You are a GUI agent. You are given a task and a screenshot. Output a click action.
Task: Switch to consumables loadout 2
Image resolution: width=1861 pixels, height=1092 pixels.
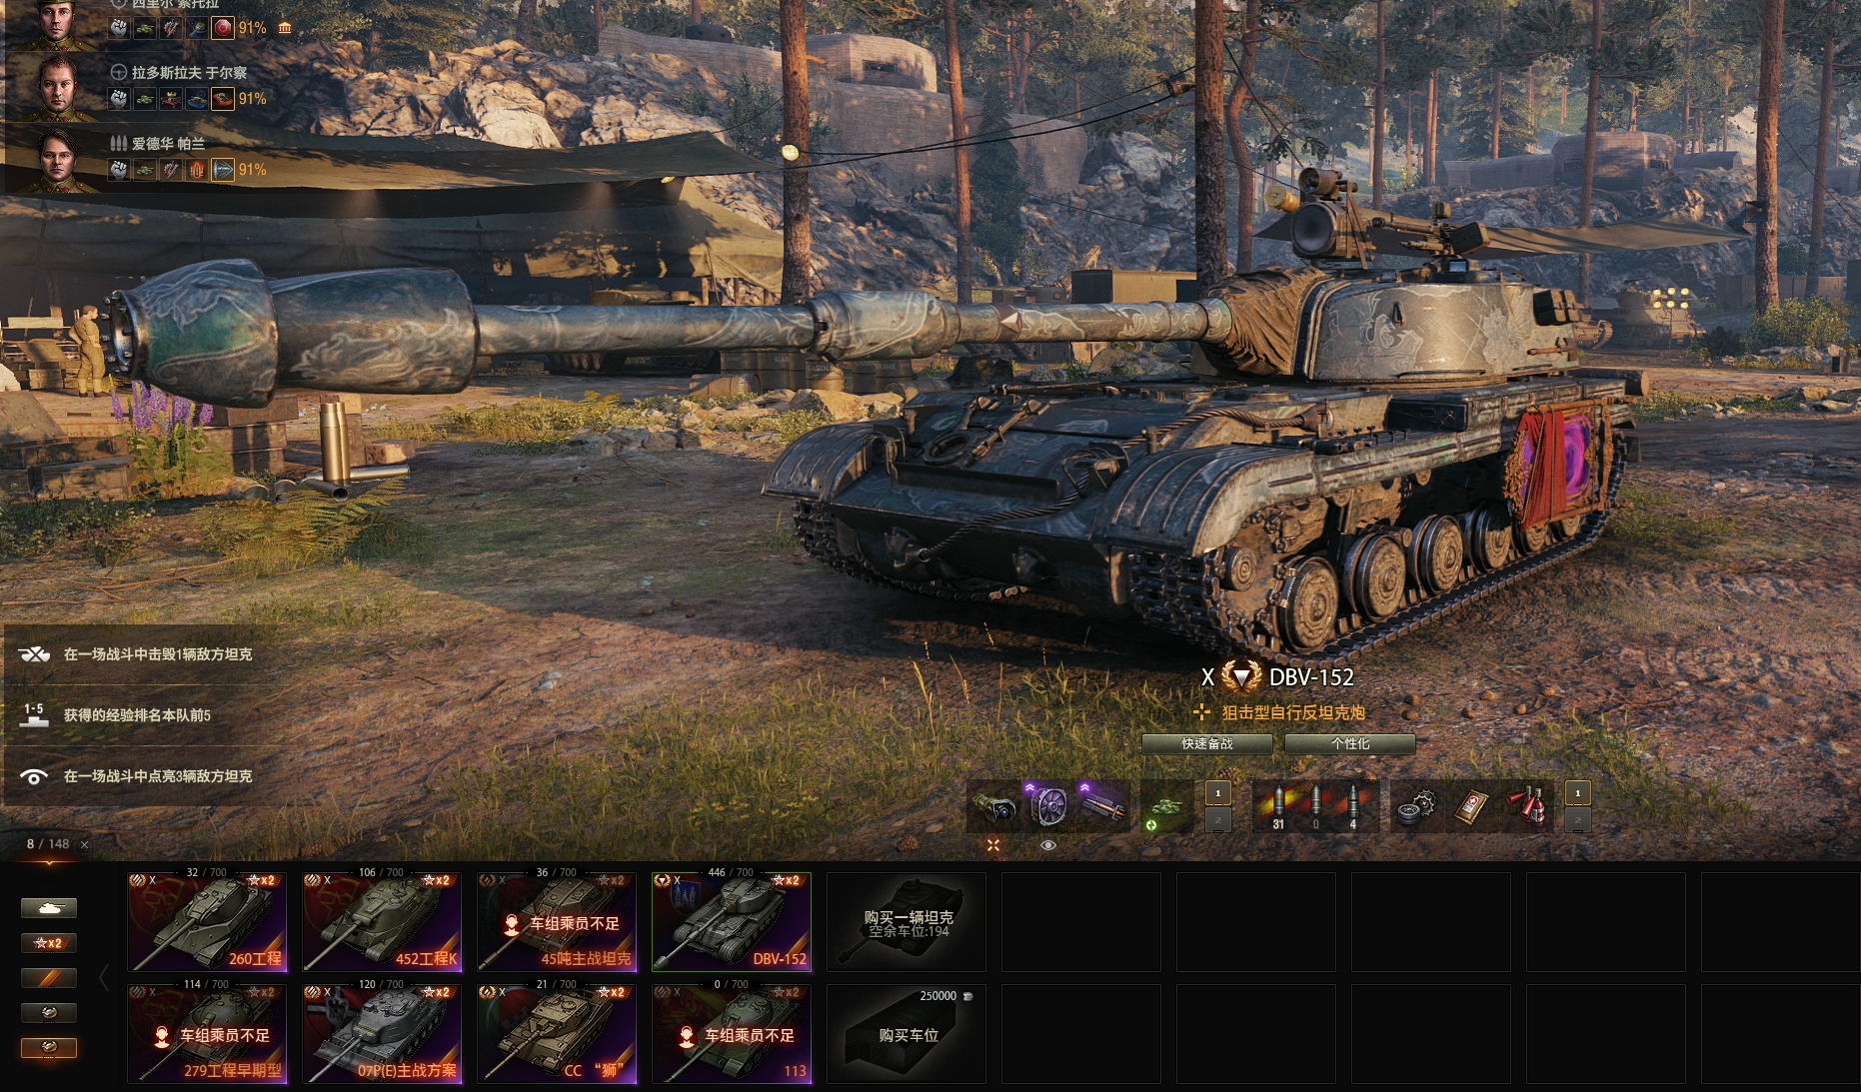[x=1577, y=819]
